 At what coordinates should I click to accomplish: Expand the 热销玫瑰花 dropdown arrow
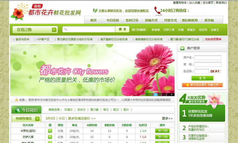38,119
